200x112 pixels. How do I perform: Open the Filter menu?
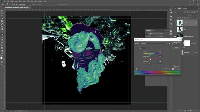[28, 1]
